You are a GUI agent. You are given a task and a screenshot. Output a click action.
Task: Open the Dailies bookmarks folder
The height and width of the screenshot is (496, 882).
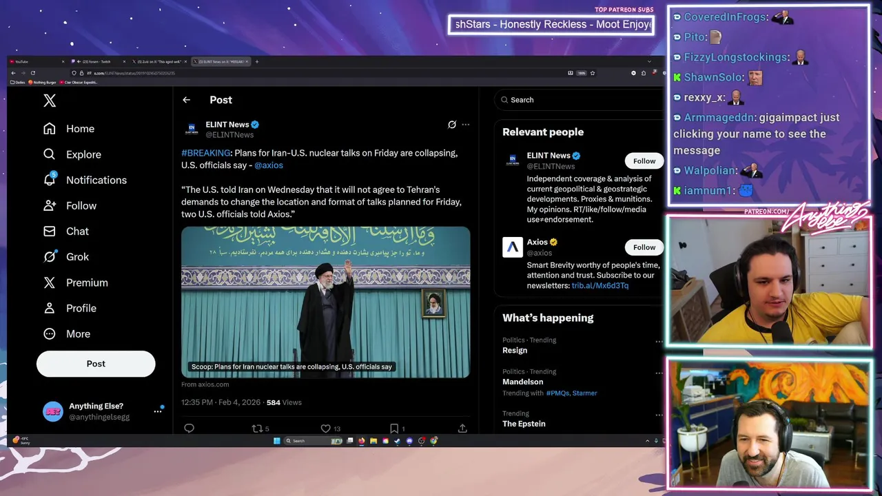19,83
